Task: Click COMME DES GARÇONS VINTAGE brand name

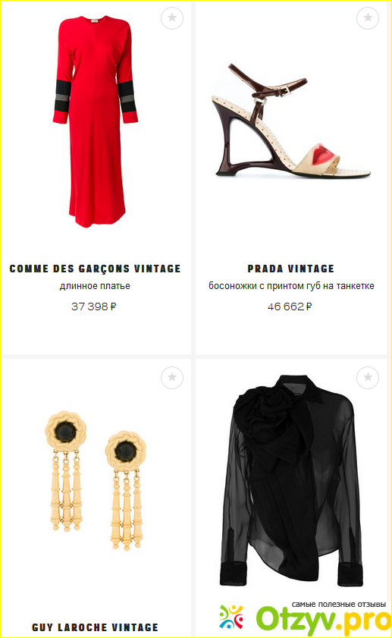Action: coord(95,269)
